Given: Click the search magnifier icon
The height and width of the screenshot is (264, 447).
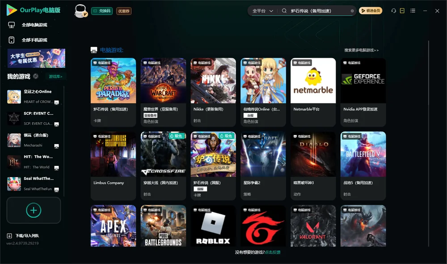Looking at the screenshot, I should click(x=284, y=11).
